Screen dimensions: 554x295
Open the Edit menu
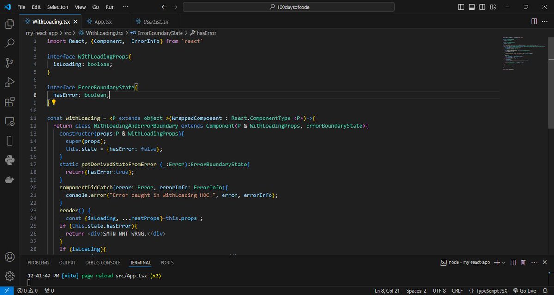point(36,7)
